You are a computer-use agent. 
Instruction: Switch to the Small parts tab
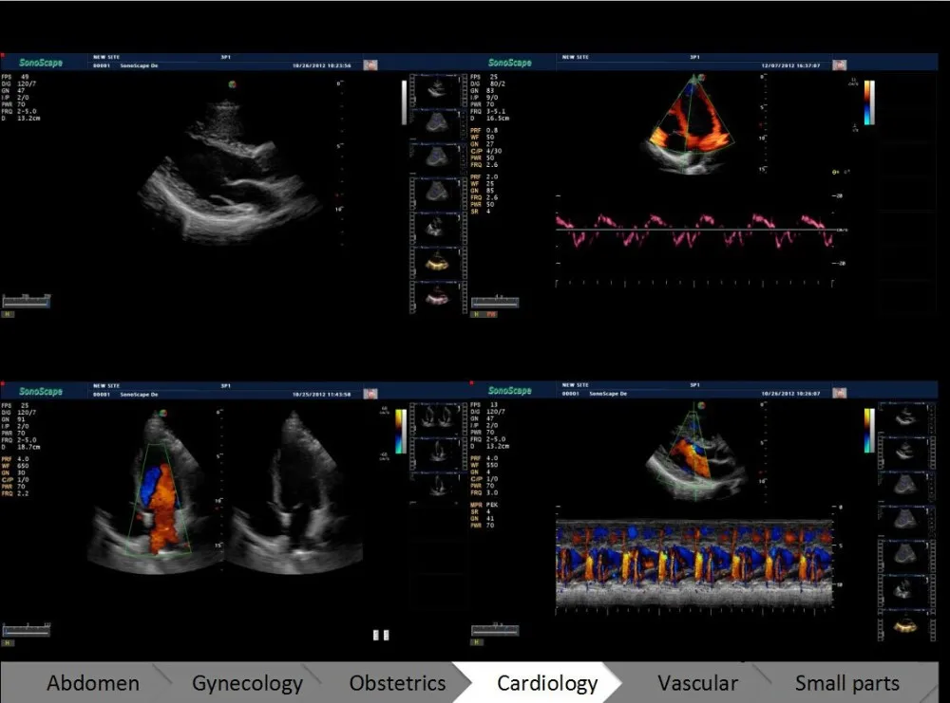click(x=847, y=684)
